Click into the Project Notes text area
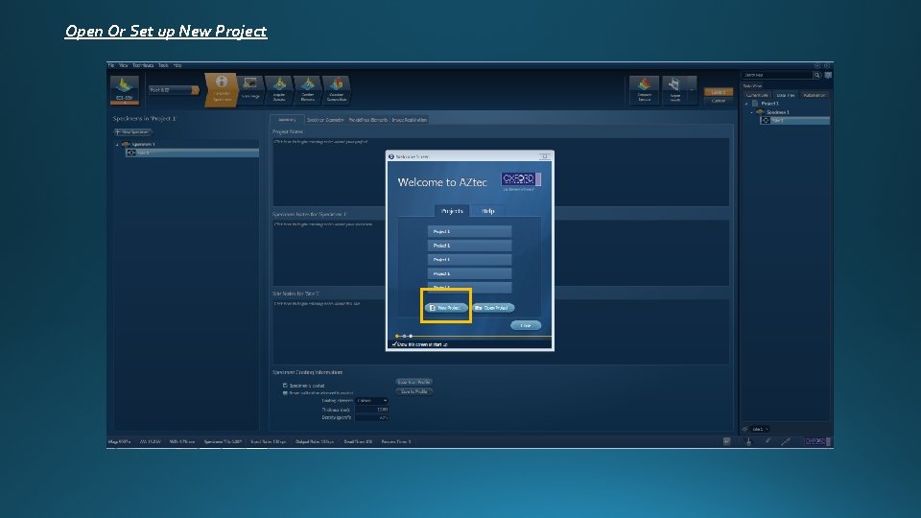 click(501, 172)
